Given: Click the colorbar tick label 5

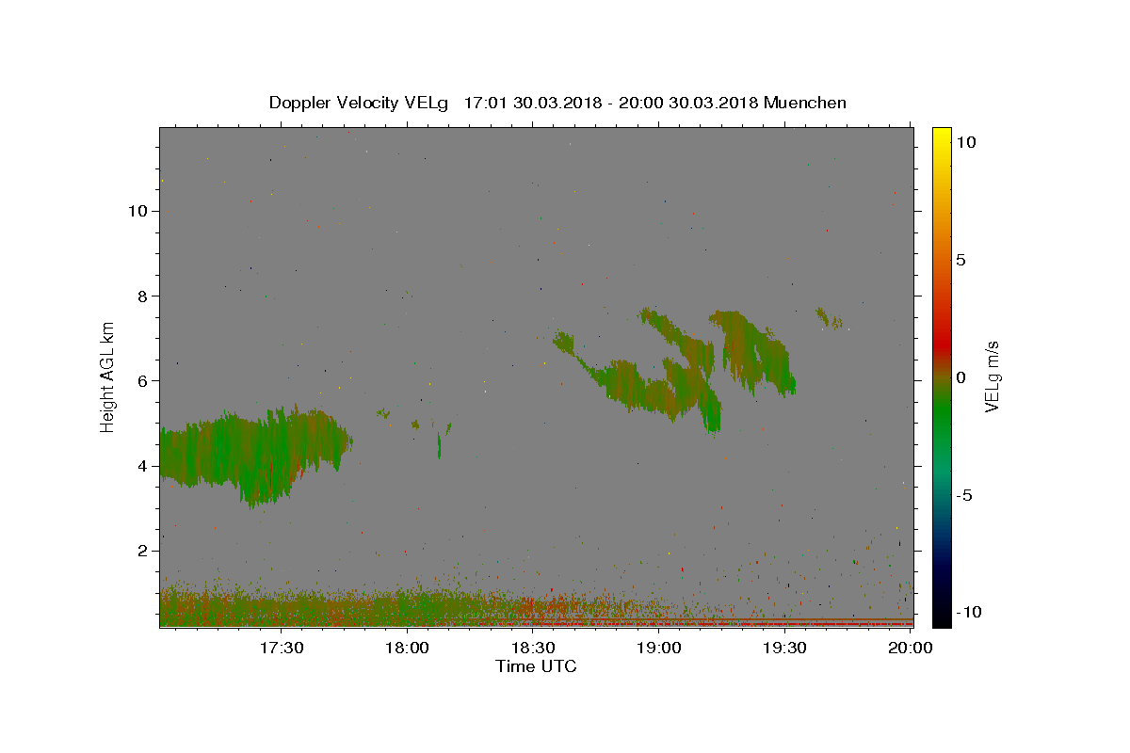Looking at the screenshot, I should point(960,260).
